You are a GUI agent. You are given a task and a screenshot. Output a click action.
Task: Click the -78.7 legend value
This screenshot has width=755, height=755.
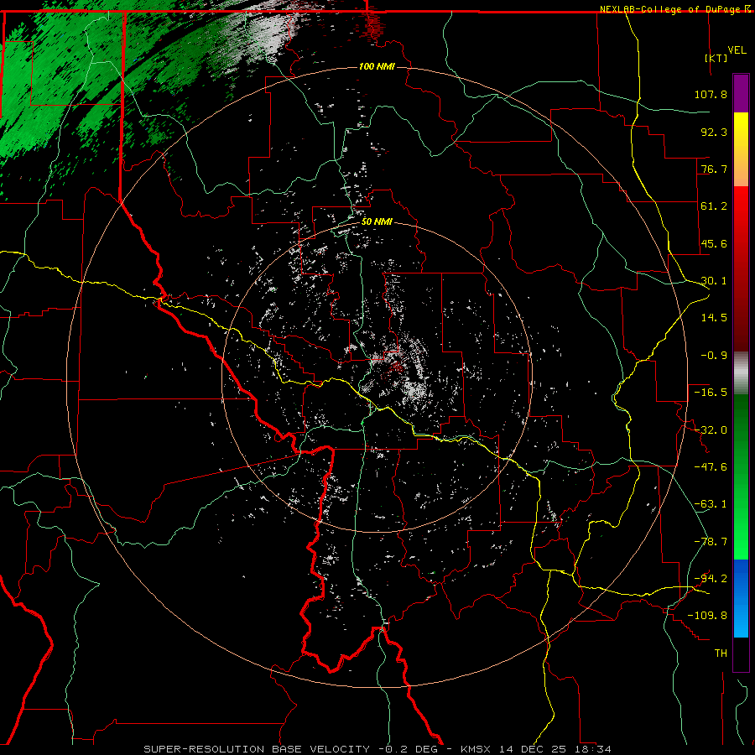click(x=711, y=542)
